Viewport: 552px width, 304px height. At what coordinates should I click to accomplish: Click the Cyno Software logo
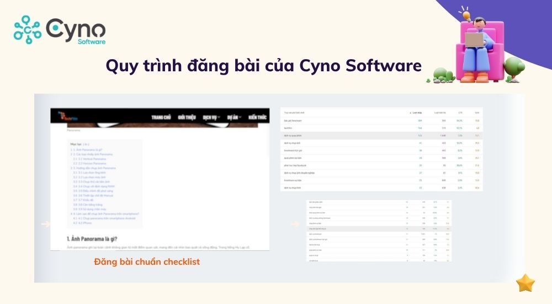click(59, 29)
